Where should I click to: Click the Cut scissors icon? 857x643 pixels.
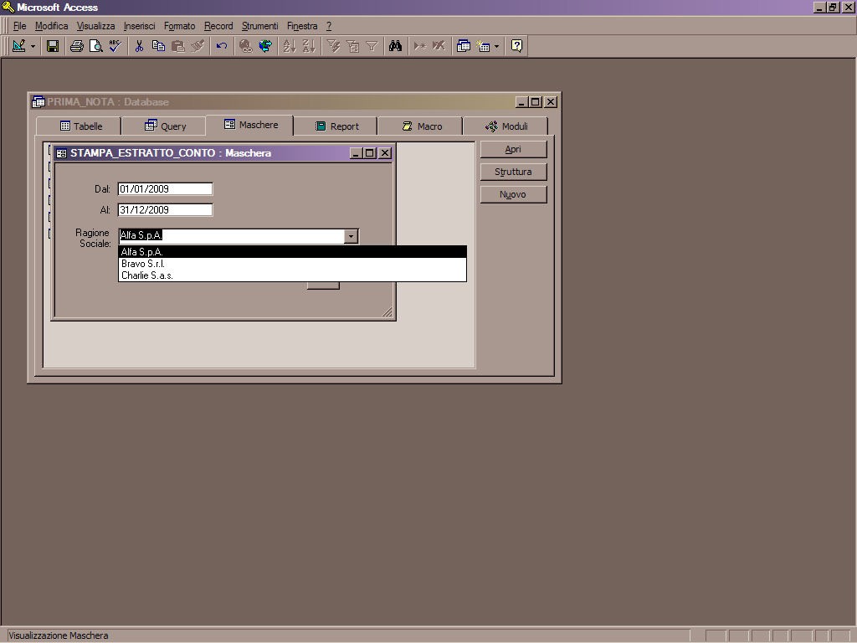(139, 46)
